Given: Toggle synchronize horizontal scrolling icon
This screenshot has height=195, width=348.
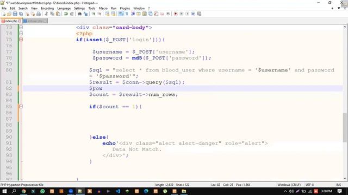Looking at the screenshot, I should click(x=113, y=14).
